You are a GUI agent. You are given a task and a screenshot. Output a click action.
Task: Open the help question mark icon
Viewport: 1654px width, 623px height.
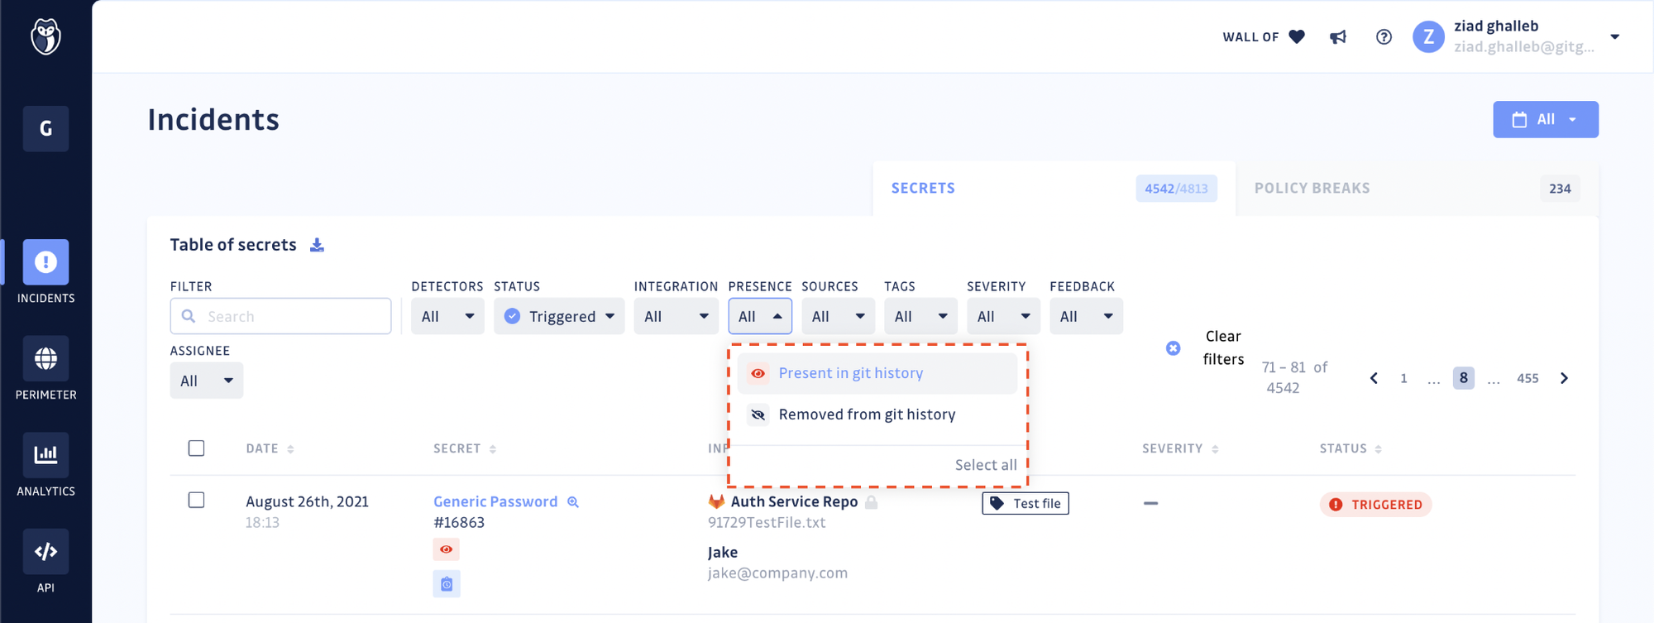(1384, 36)
